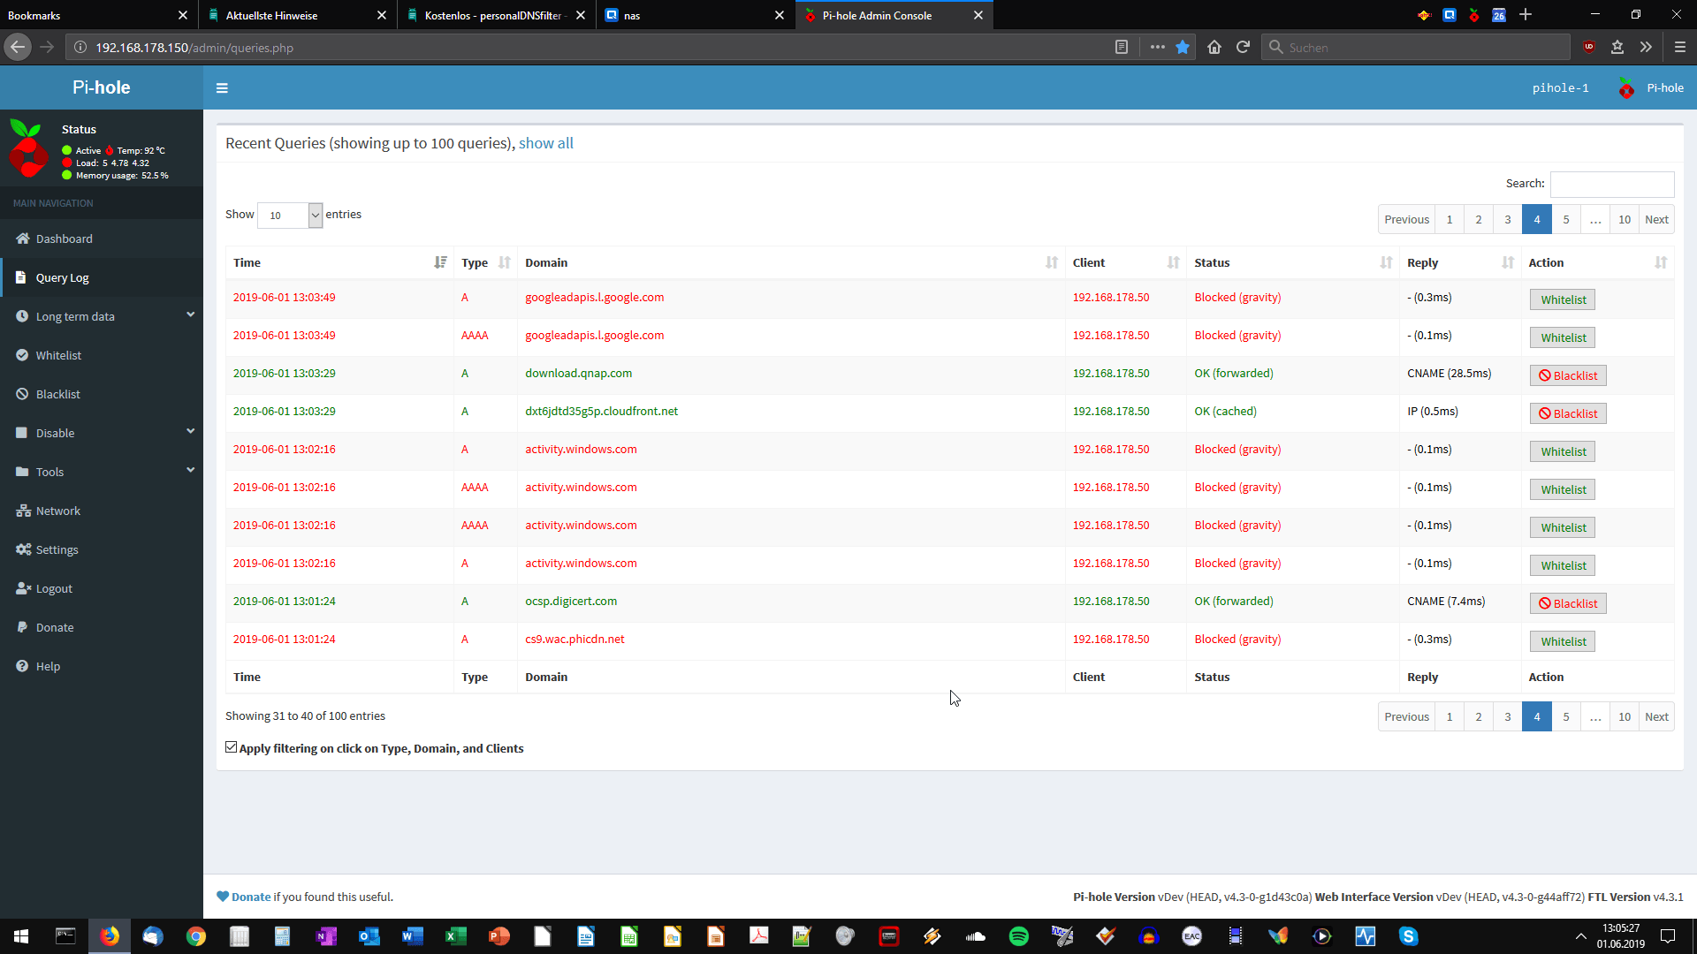Open the Windows Start menu
1697x954 pixels.
pos(21,936)
